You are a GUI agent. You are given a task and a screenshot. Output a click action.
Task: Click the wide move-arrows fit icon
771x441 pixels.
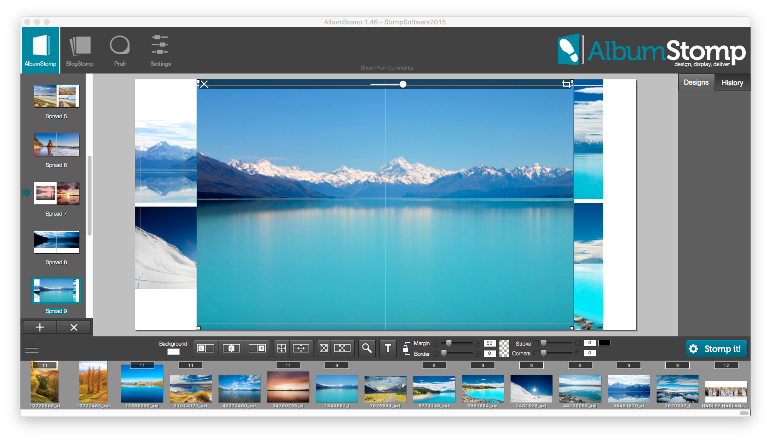[301, 348]
